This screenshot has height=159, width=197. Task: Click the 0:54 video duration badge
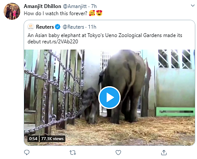33,139
